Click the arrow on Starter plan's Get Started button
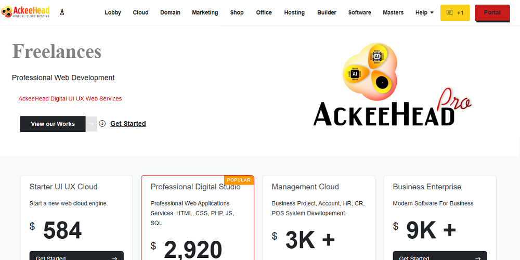 pos(114,257)
